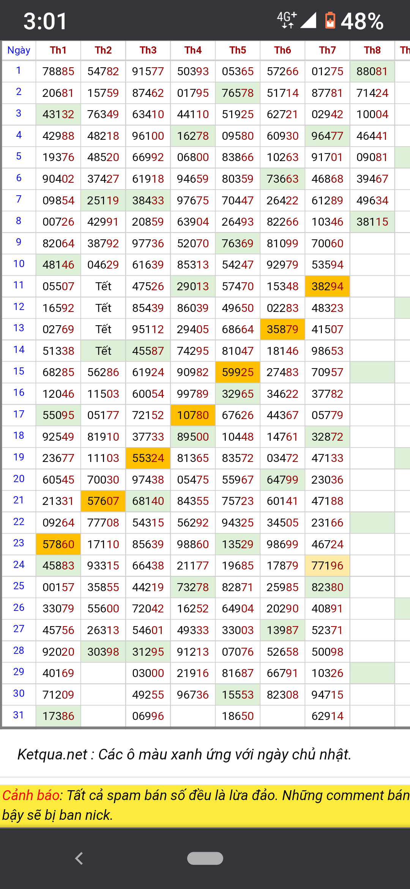The image size is (410, 889).
Task: Tap the Android back arrow
Action: click(x=79, y=858)
